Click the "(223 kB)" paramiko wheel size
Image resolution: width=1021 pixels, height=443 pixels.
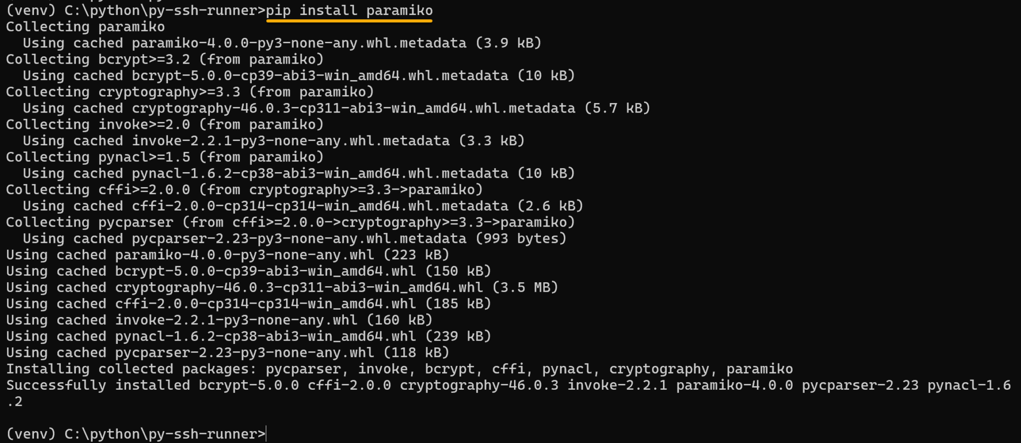click(x=416, y=255)
